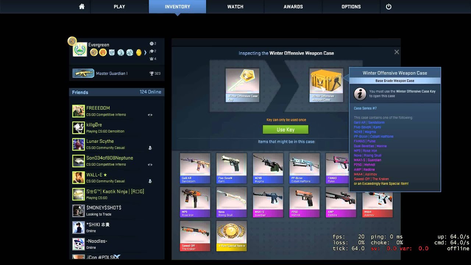Click the octagonal light-blue medal
The height and width of the screenshot is (265, 471).
(x=130, y=53)
